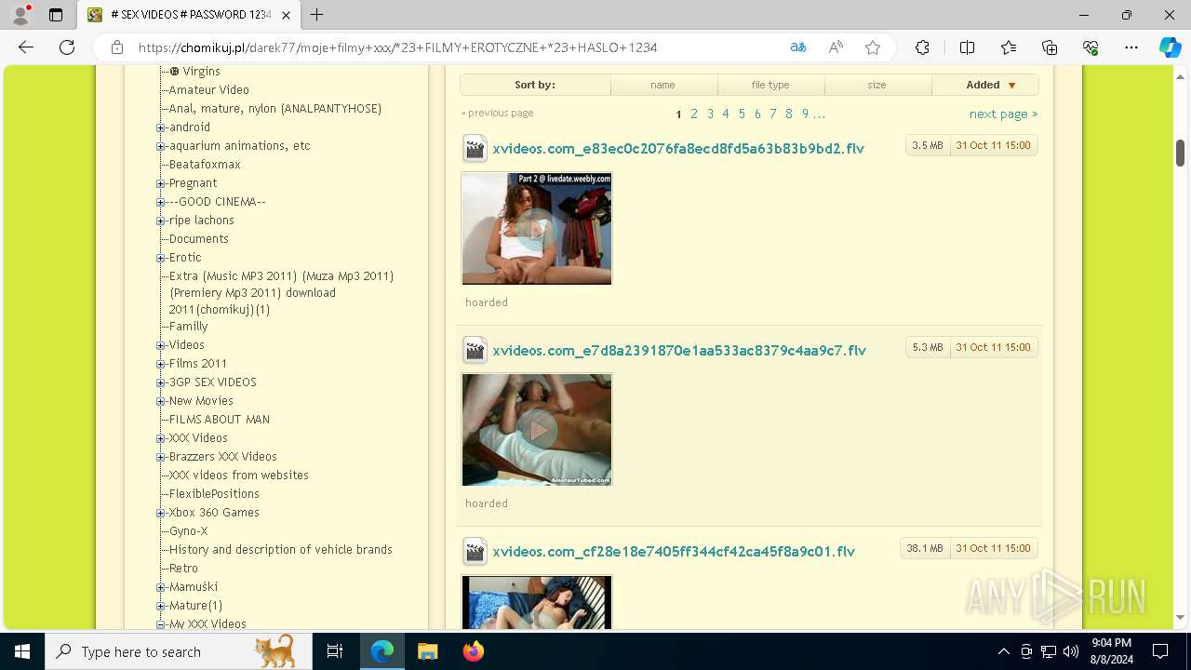Go to page 2 of results

click(694, 114)
